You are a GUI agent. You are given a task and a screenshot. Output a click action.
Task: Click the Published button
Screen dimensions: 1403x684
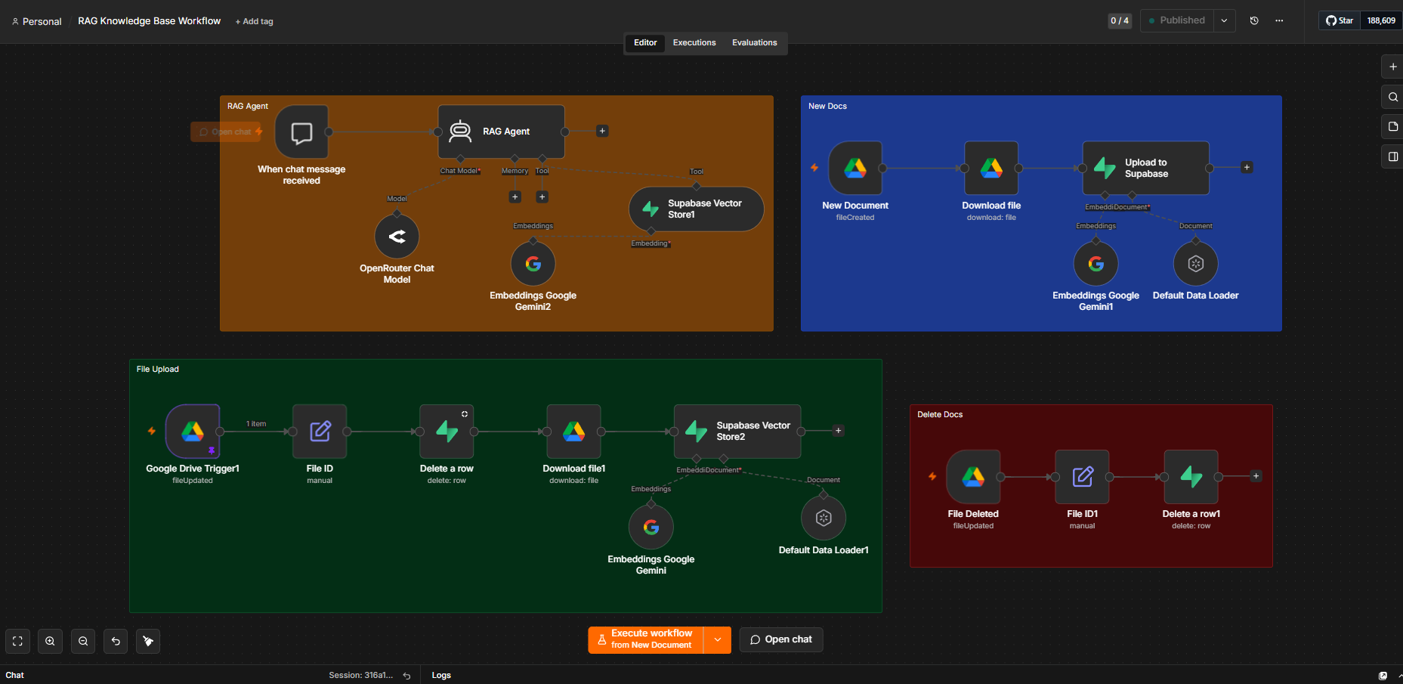click(x=1177, y=20)
